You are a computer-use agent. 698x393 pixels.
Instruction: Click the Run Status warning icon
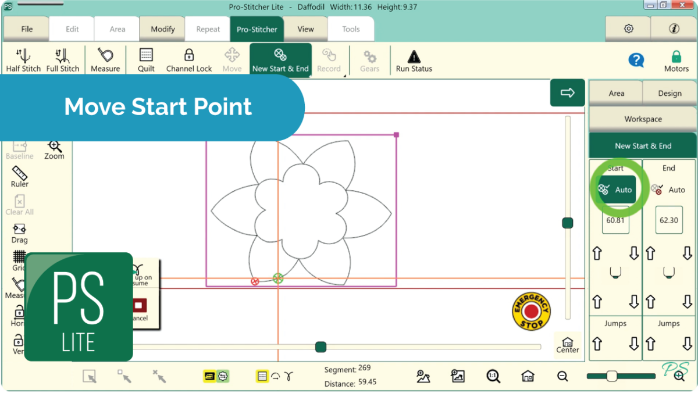[x=414, y=60]
